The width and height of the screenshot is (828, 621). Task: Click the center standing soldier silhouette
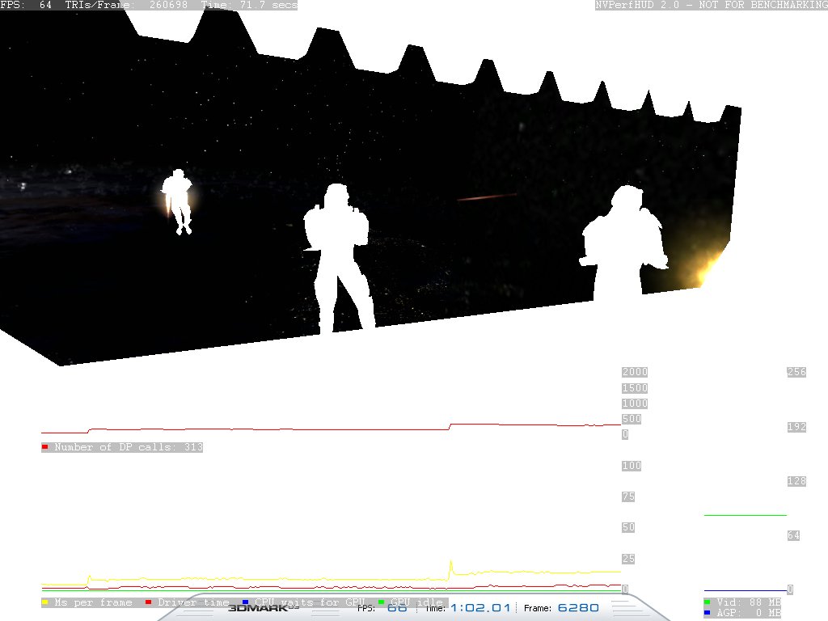click(x=338, y=259)
